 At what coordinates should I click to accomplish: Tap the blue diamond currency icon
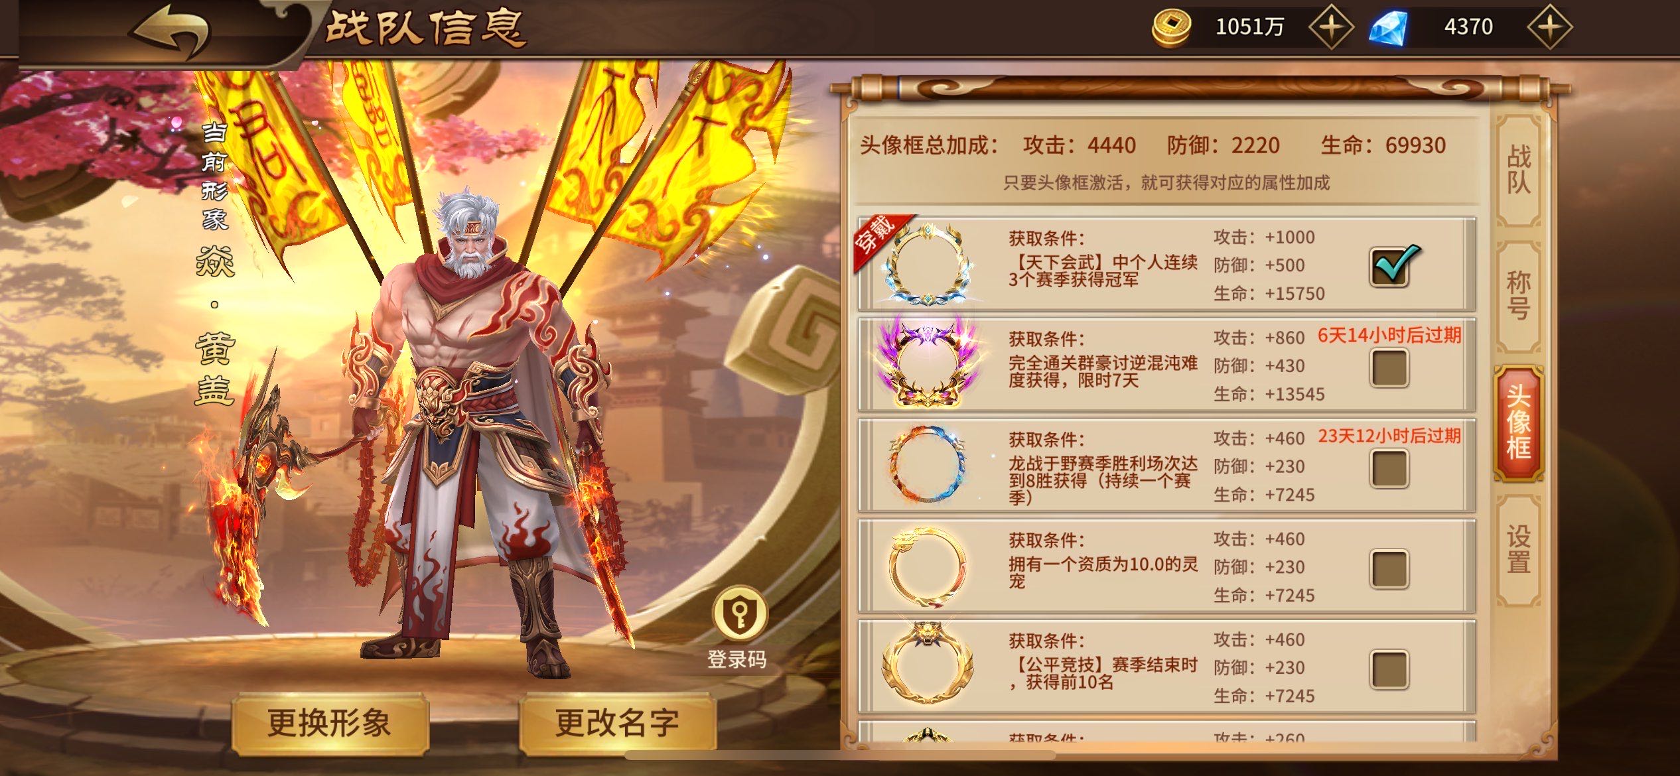[1389, 29]
